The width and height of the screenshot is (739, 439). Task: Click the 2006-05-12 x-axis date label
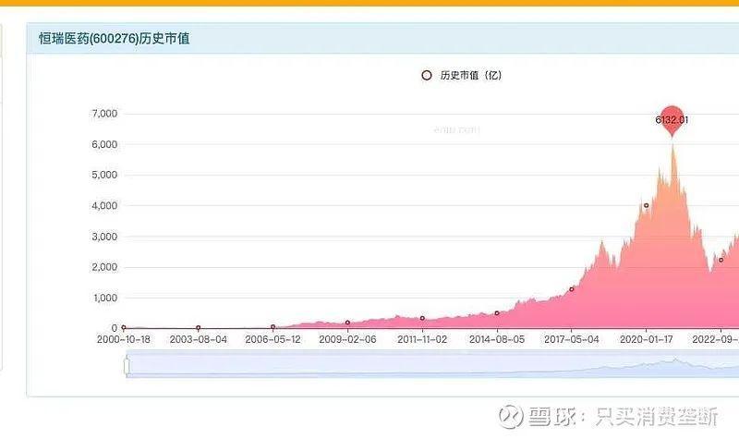(x=273, y=339)
